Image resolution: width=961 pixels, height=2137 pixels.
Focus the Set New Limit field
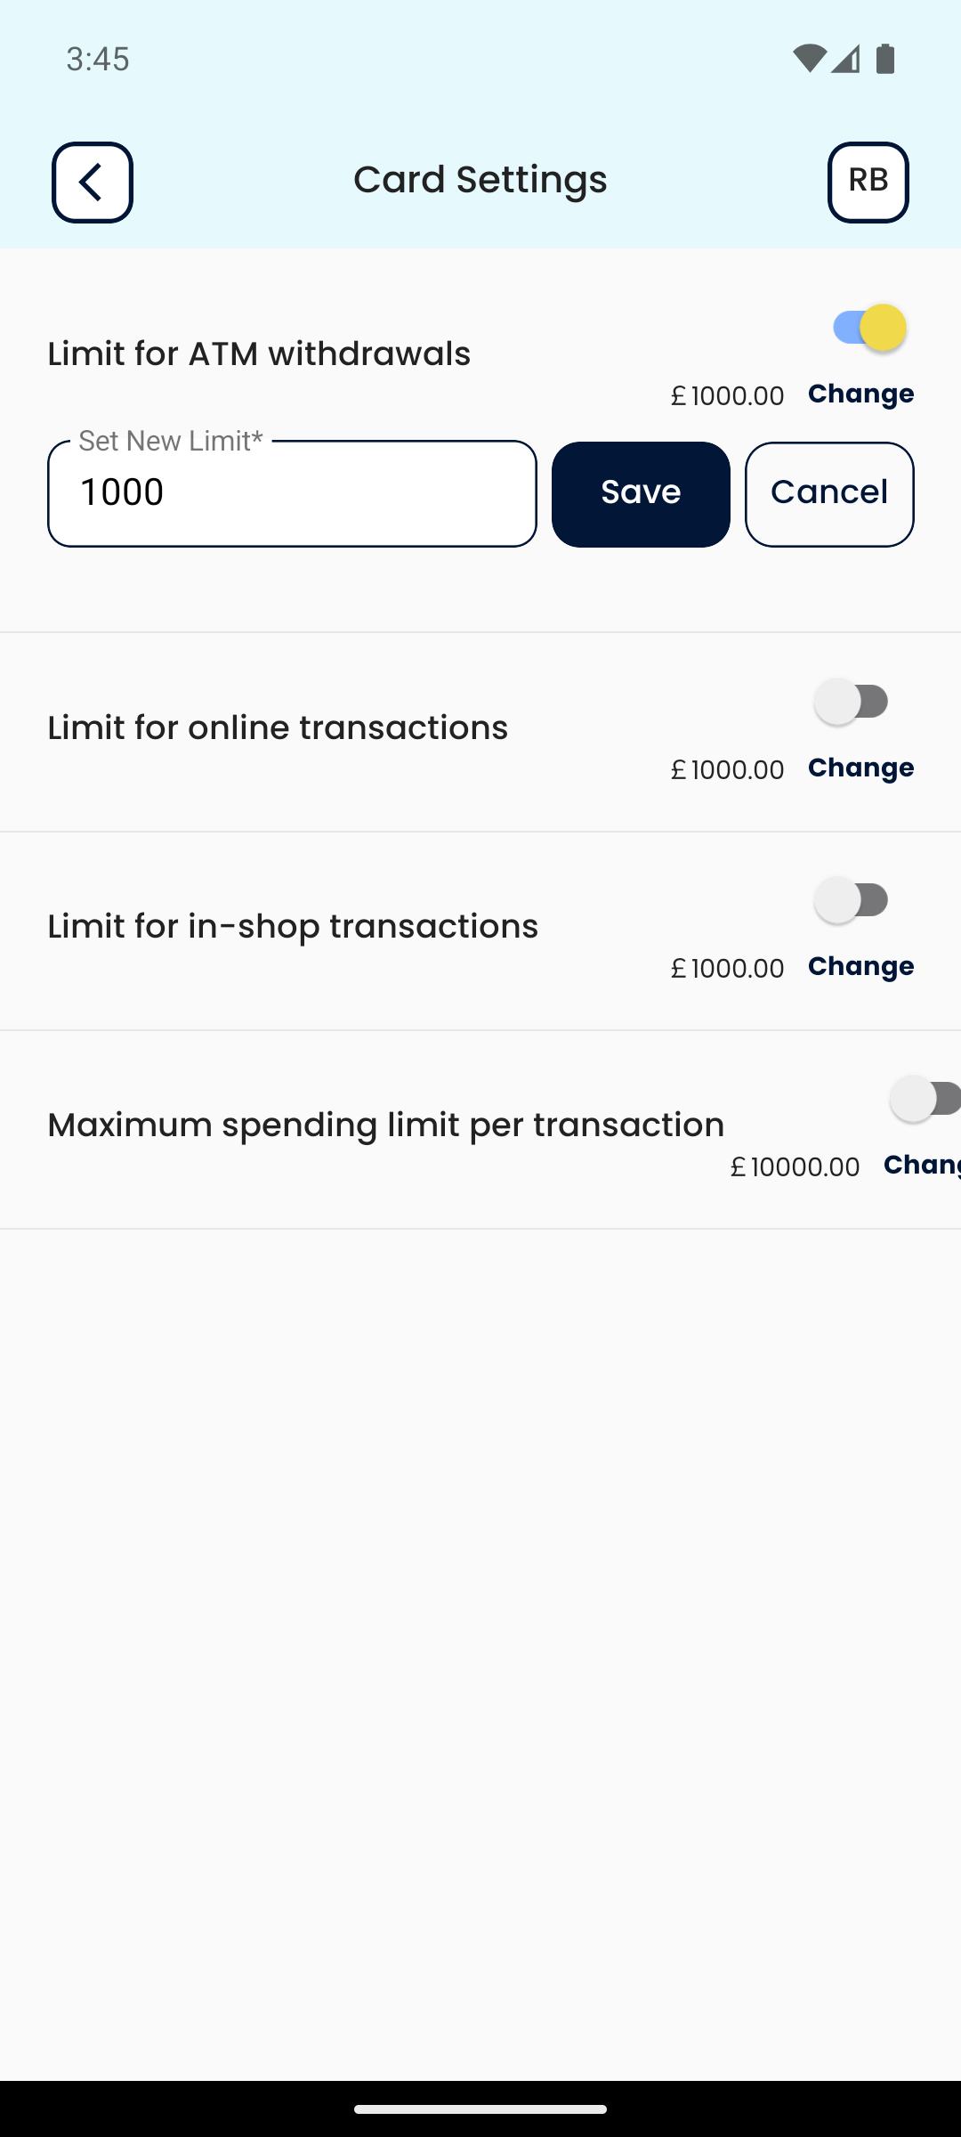click(x=292, y=494)
